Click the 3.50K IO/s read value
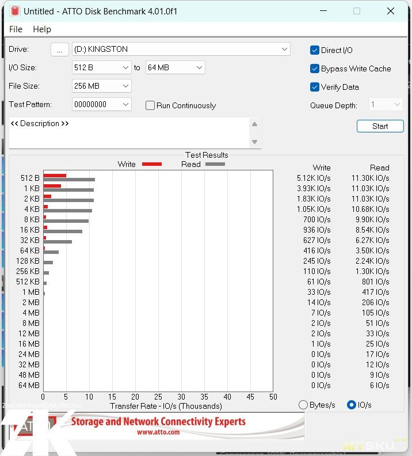Viewport: 412px width, 456px height. tap(372, 250)
